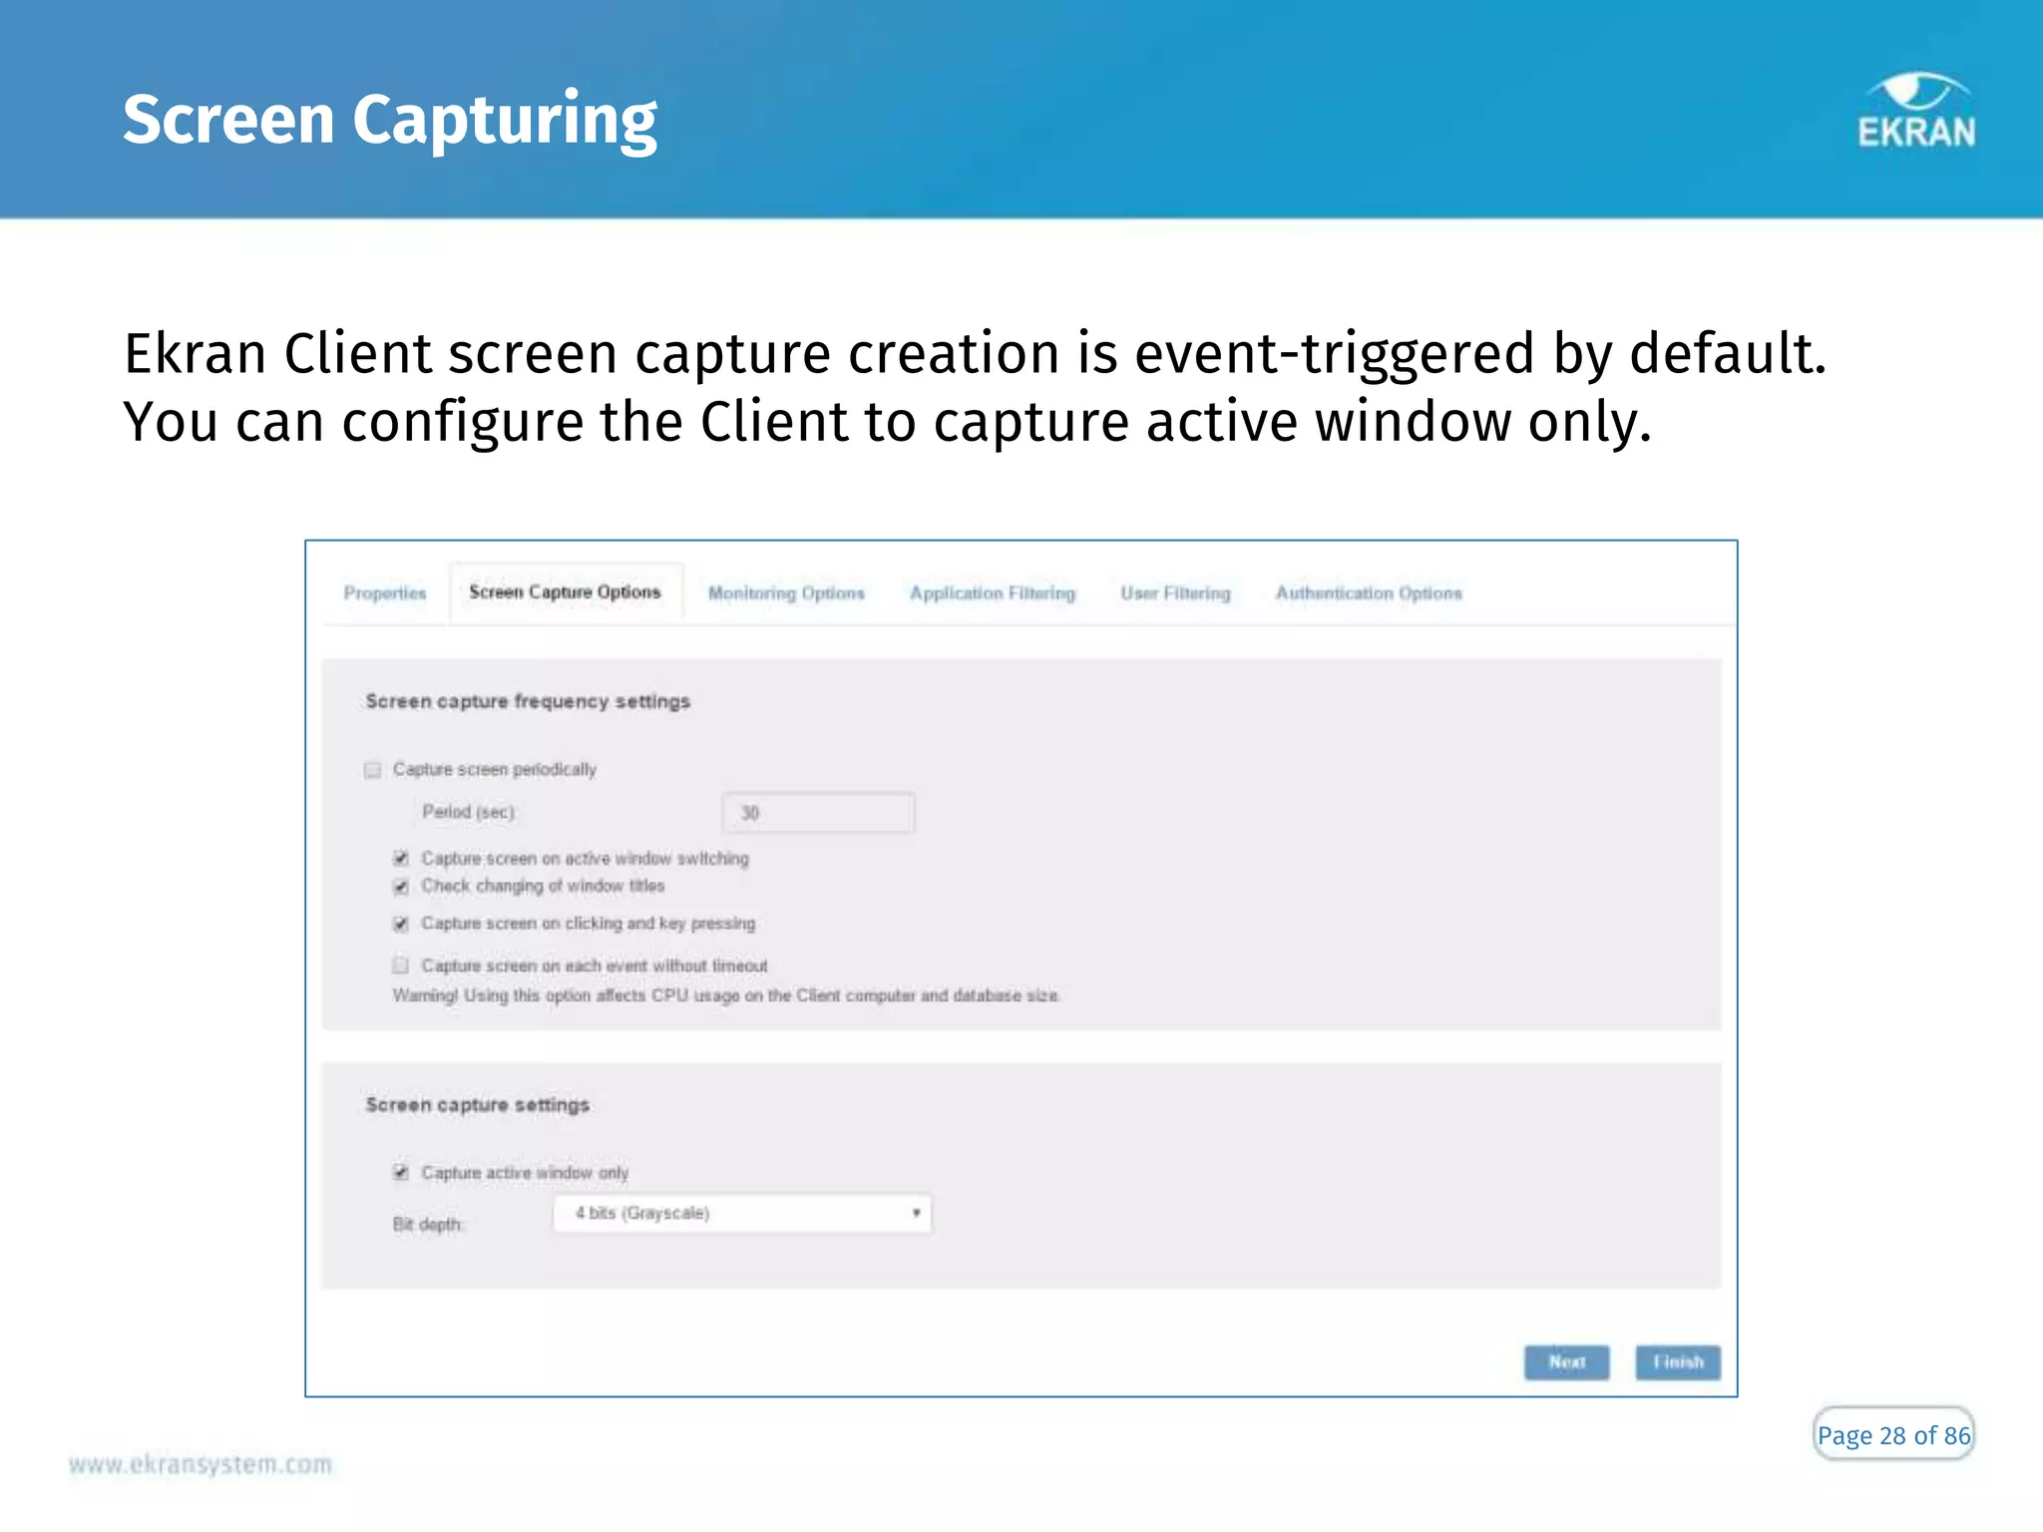The height and width of the screenshot is (1532, 2043).
Task: Click the Page 28 of 86 indicator
Action: (1893, 1434)
